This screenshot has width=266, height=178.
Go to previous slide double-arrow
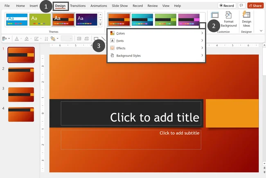pos(264,168)
